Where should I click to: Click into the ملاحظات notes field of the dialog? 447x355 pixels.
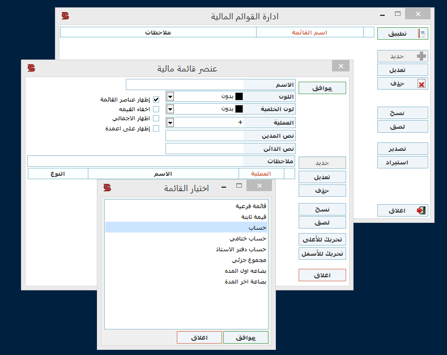pyautogui.click(x=135, y=161)
